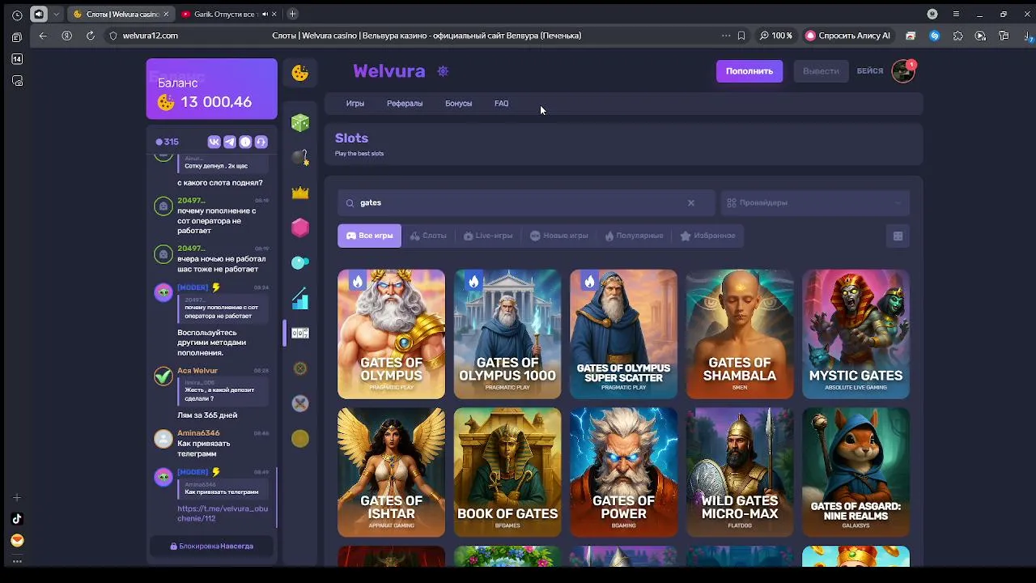Image resolution: width=1036 pixels, height=583 pixels.
Task: Open the Shazam extension icon
Action: tap(935, 36)
